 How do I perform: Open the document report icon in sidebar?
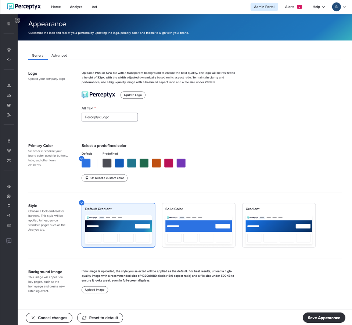(x=9, y=141)
